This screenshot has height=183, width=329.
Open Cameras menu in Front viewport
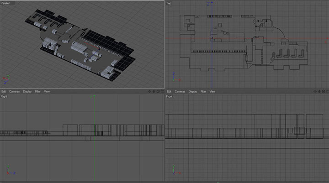[180, 91]
